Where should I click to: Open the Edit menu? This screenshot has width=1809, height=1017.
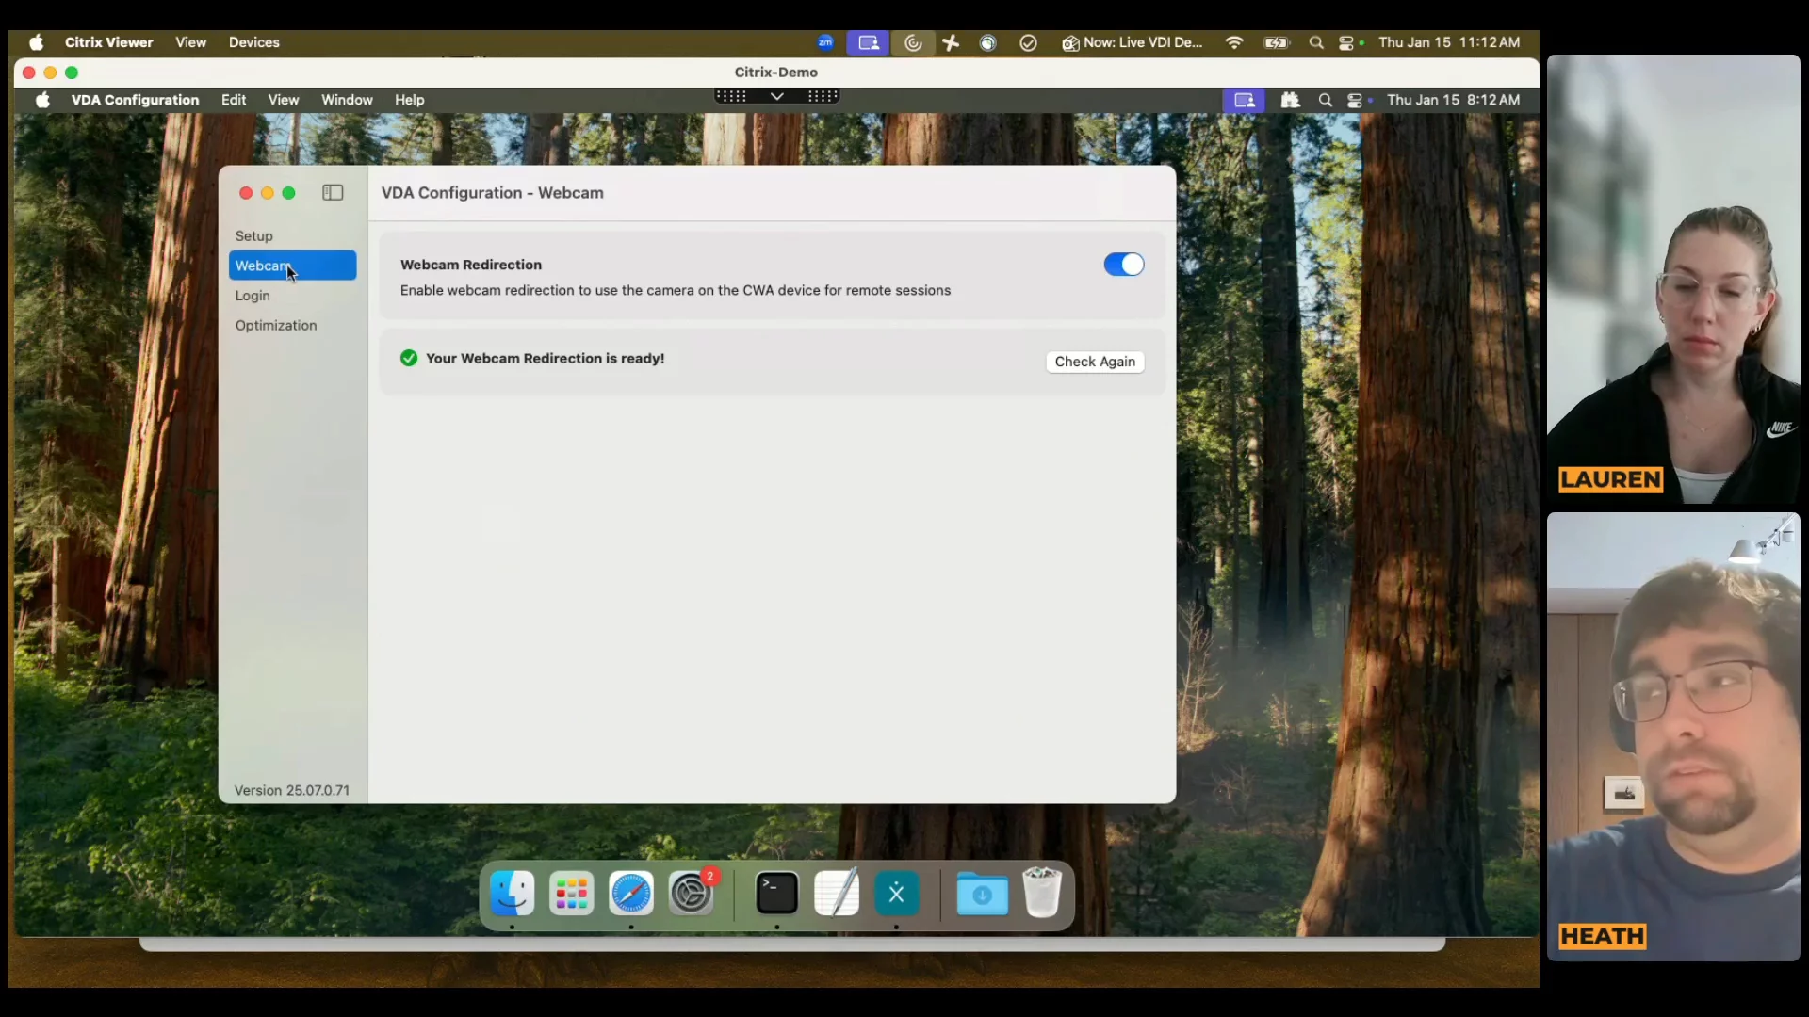pyautogui.click(x=234, y=100)
